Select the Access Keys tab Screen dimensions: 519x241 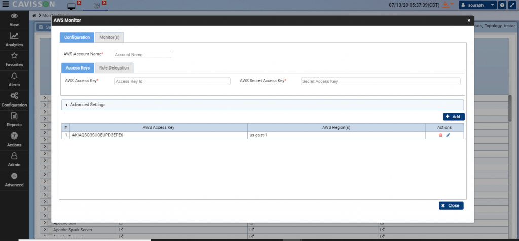[78, 67]
